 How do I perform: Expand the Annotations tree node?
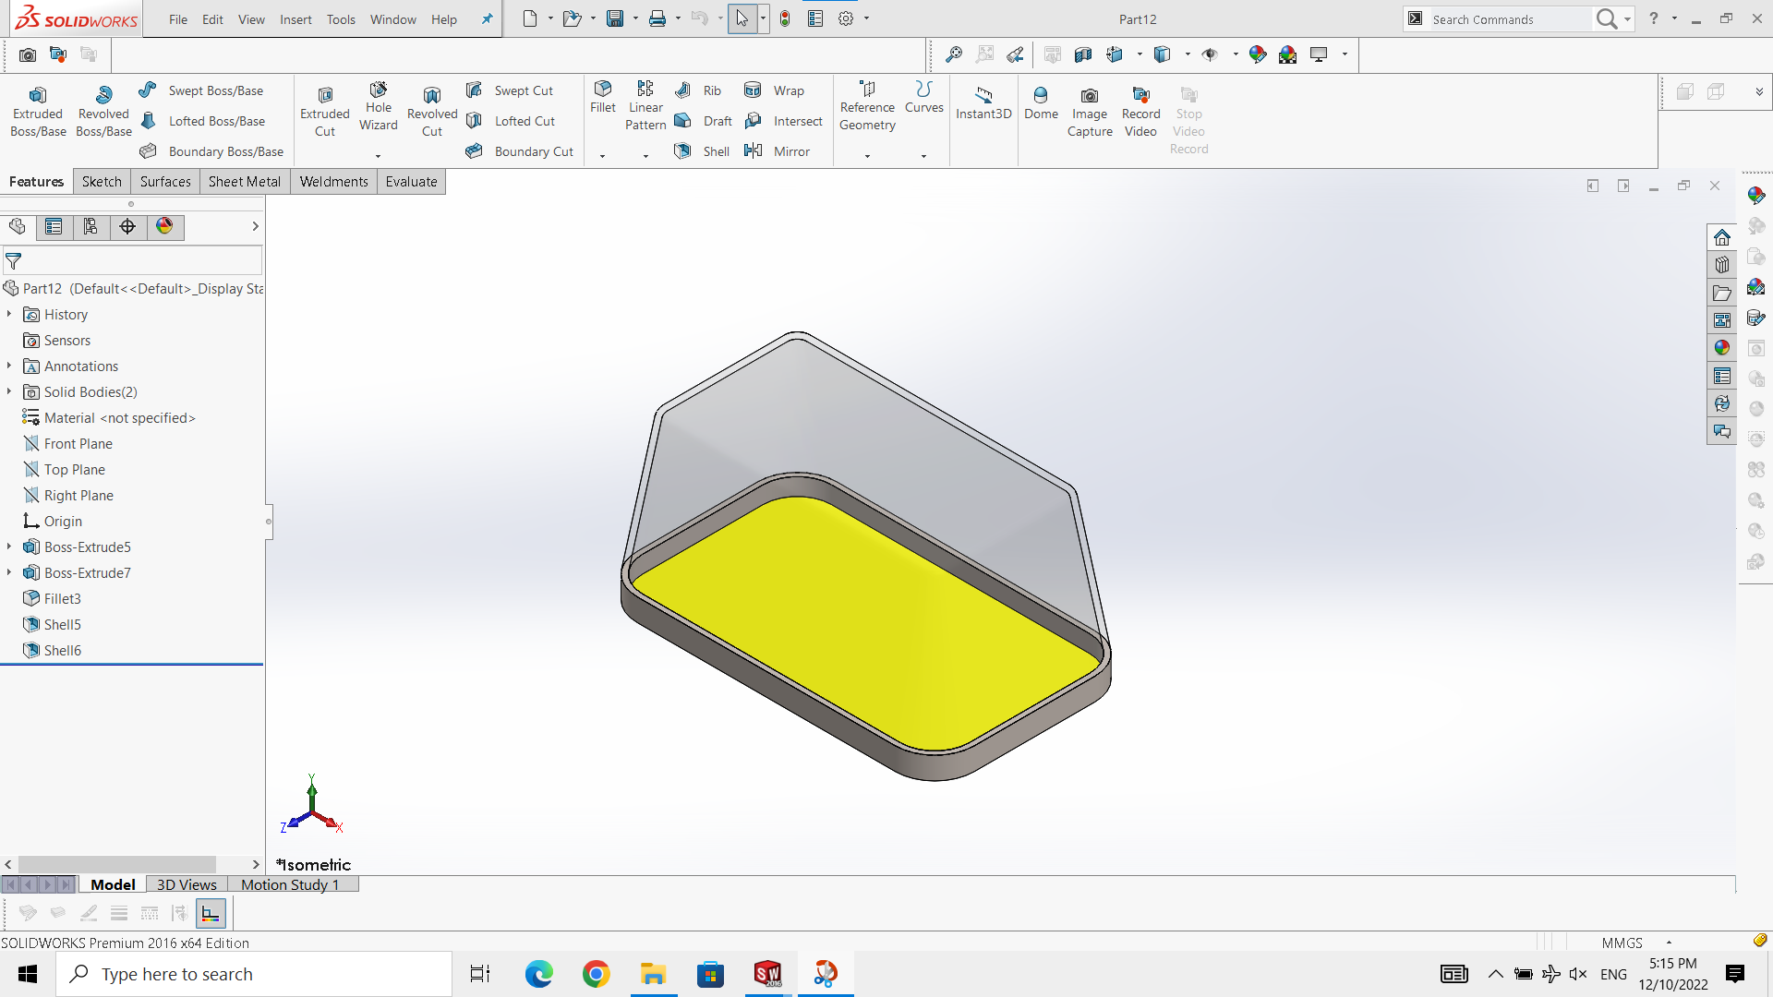pos(9,366)
